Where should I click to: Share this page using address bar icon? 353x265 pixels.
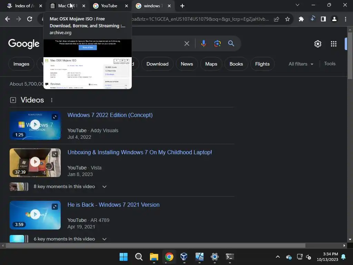276,19
